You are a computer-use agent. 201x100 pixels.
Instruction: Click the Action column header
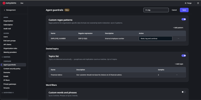click(x=141, y=33)
